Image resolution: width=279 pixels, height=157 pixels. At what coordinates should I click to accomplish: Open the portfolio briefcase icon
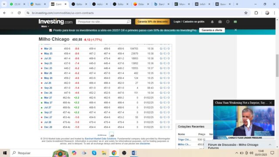click(x=220, y=22)
